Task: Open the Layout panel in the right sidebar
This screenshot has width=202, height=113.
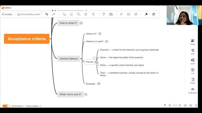Action: 193,62
